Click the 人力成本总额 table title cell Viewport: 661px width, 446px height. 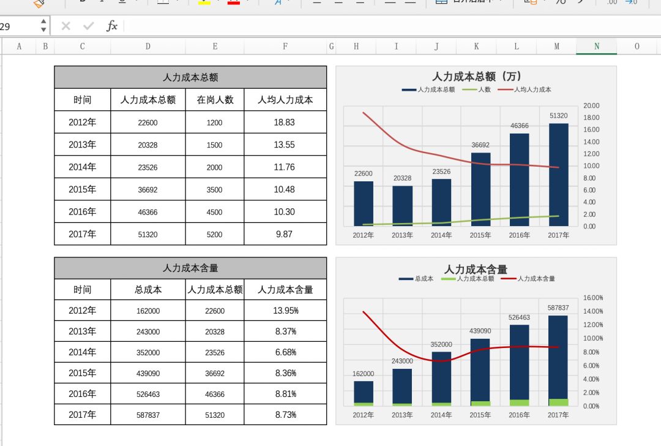(190, 77)
